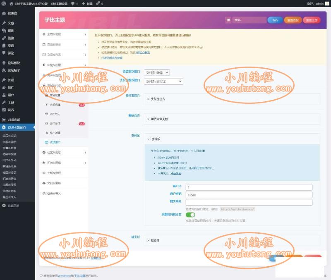This screenshot has height=280, width=331.
Task: Toggle the green scan-pay switch
Action: [x=190, y=215]
